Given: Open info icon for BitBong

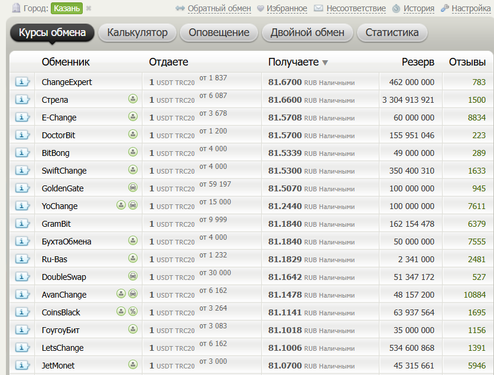Looking at the screenshot, I should 22,153.
